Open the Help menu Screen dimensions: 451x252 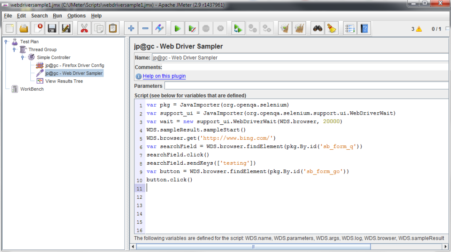96,16
